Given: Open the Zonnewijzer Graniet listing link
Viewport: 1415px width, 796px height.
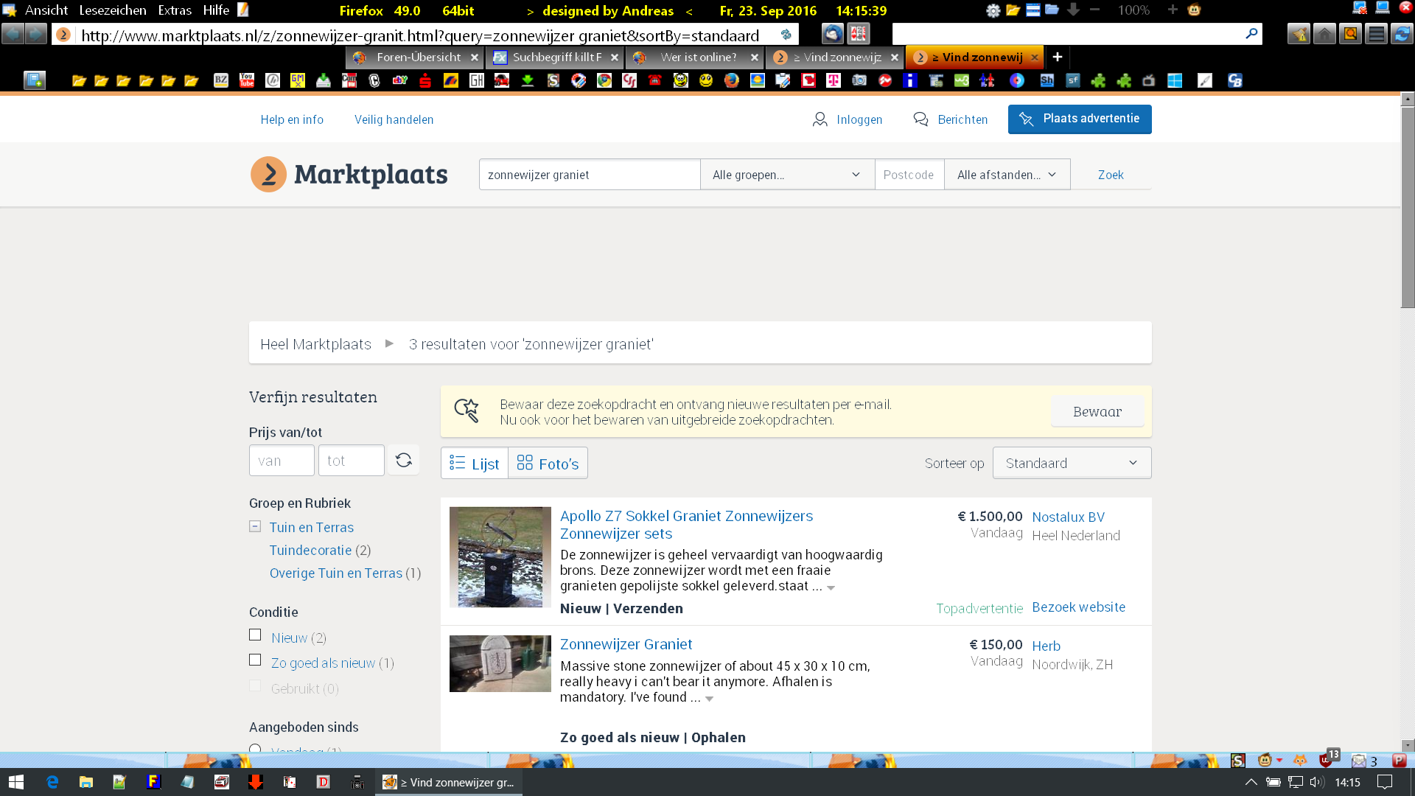Looking at the screenshot, I should [x=626, y=644].
